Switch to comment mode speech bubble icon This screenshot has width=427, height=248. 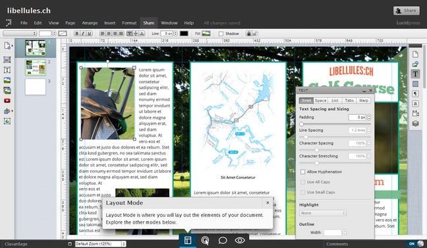(x=223, y=240)
